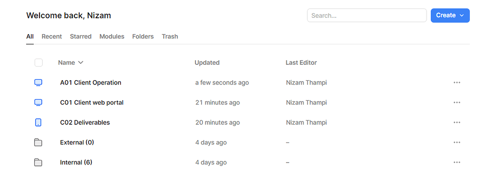Screen dimensions: 480x180
Task: Toggle the select-all checkbox in header
Action: 38,63
